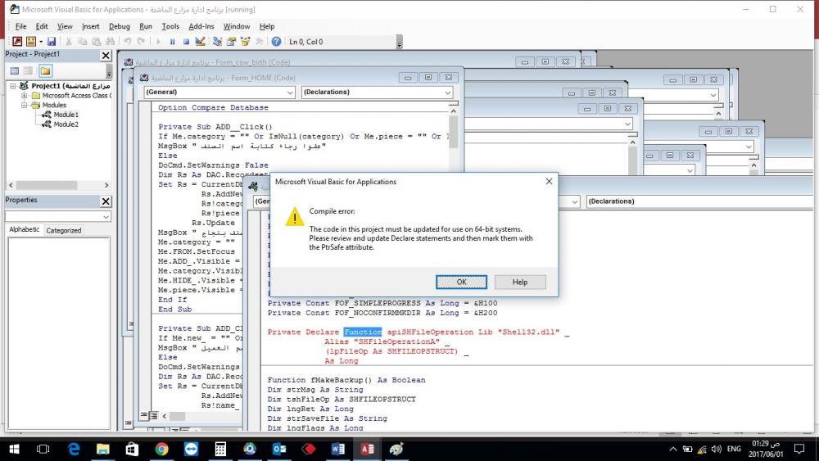The width and height of the screenshot is (819, 461).
Task: Expand Microsoft Access Class Objects folder
Action: pos(24,96)
